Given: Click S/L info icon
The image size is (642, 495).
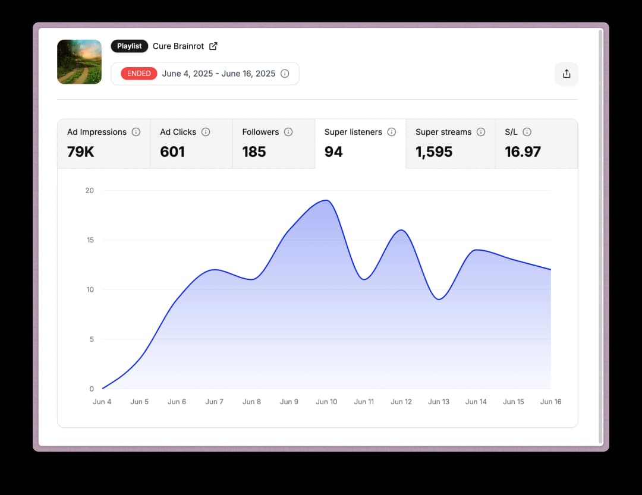Looking at the screenshot, I should click(527, 132).
